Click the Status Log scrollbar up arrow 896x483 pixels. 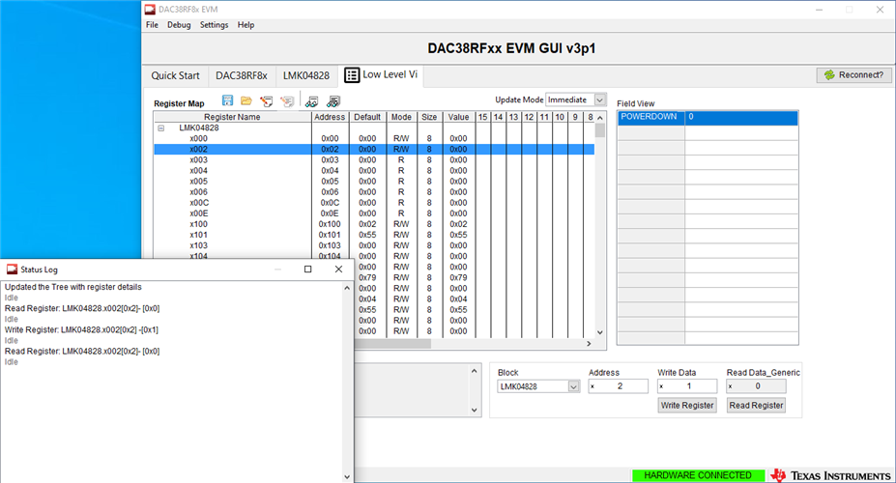coord(347,288)
